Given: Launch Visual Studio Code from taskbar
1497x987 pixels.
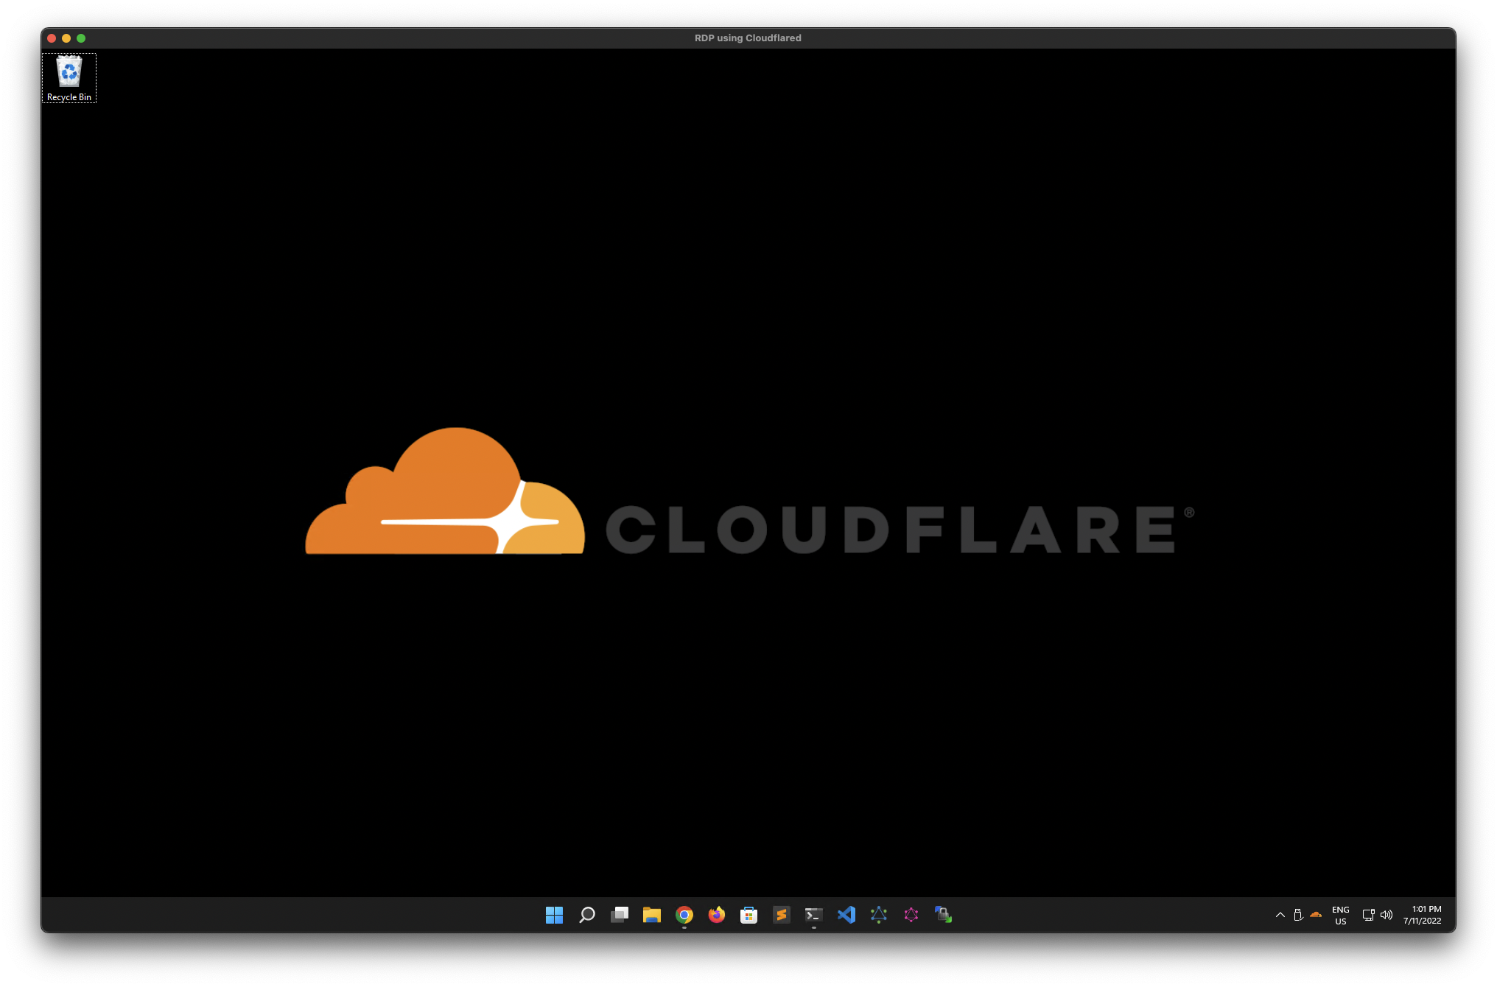Looking at the screenshot, I should [846, 915].
